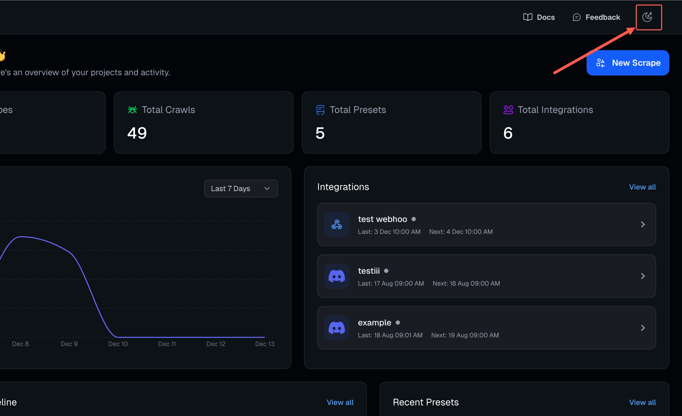Click the Total Crawls bug icon
Image resolution: width=682 pixels, height=416 pixels.
point(132,110)
